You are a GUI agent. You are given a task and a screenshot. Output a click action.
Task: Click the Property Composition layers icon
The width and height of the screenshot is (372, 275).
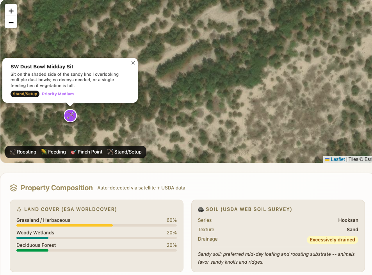coord(14,188)
